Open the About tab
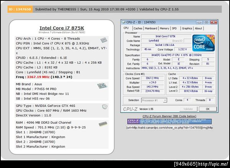Viewport: 230px width, 168px height. (x=198, y=28)
